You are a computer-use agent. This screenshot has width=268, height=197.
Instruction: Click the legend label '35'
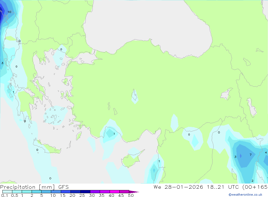(102, 195)
